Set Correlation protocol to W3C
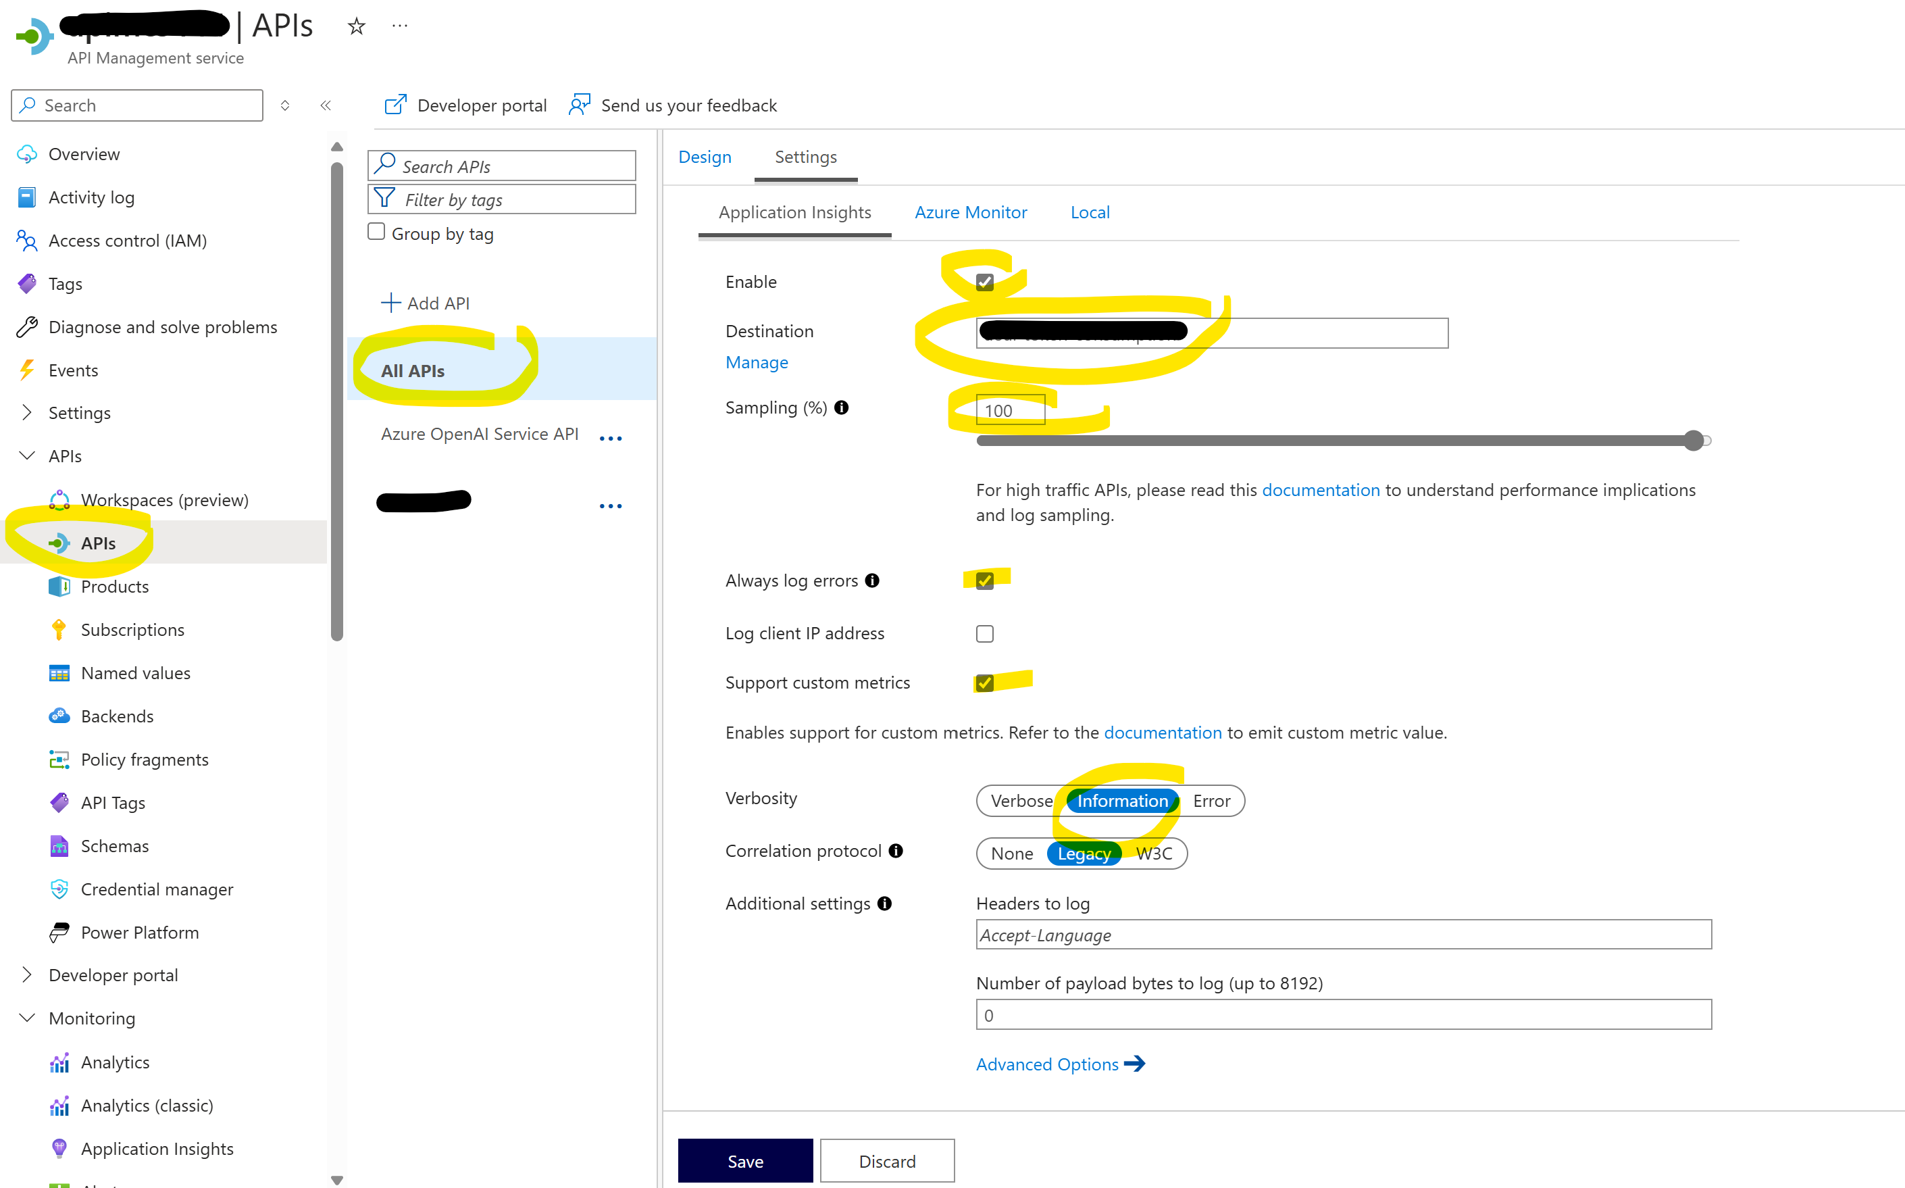 click(1154, 853)
